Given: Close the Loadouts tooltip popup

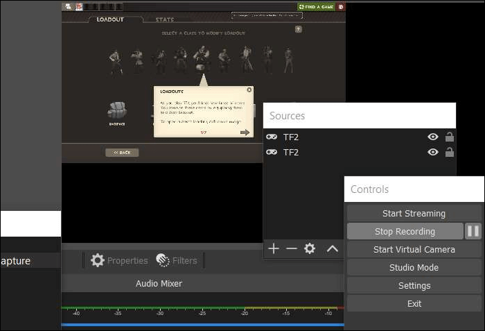Looking at the screenshot, I should tap(249, 90).
